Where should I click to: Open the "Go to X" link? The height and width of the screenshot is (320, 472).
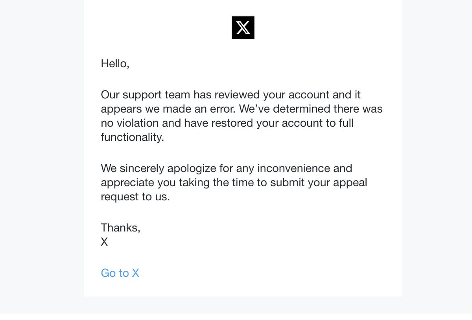(120, 273)
